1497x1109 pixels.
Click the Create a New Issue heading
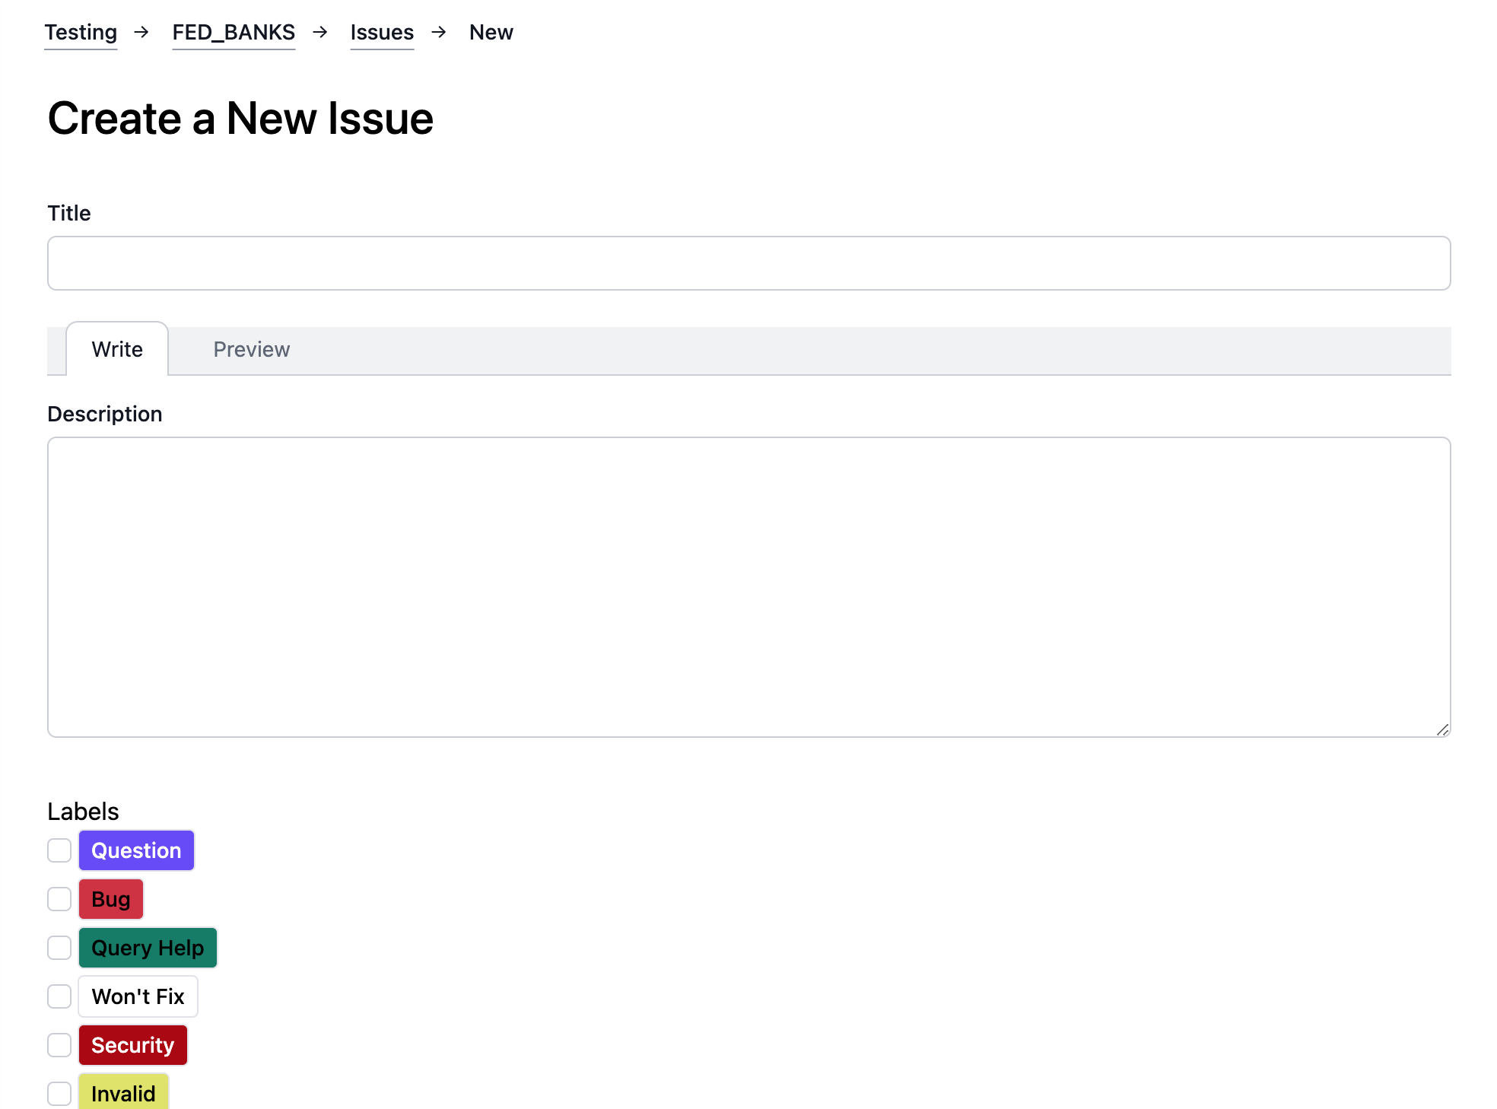[x=240, y=119]
